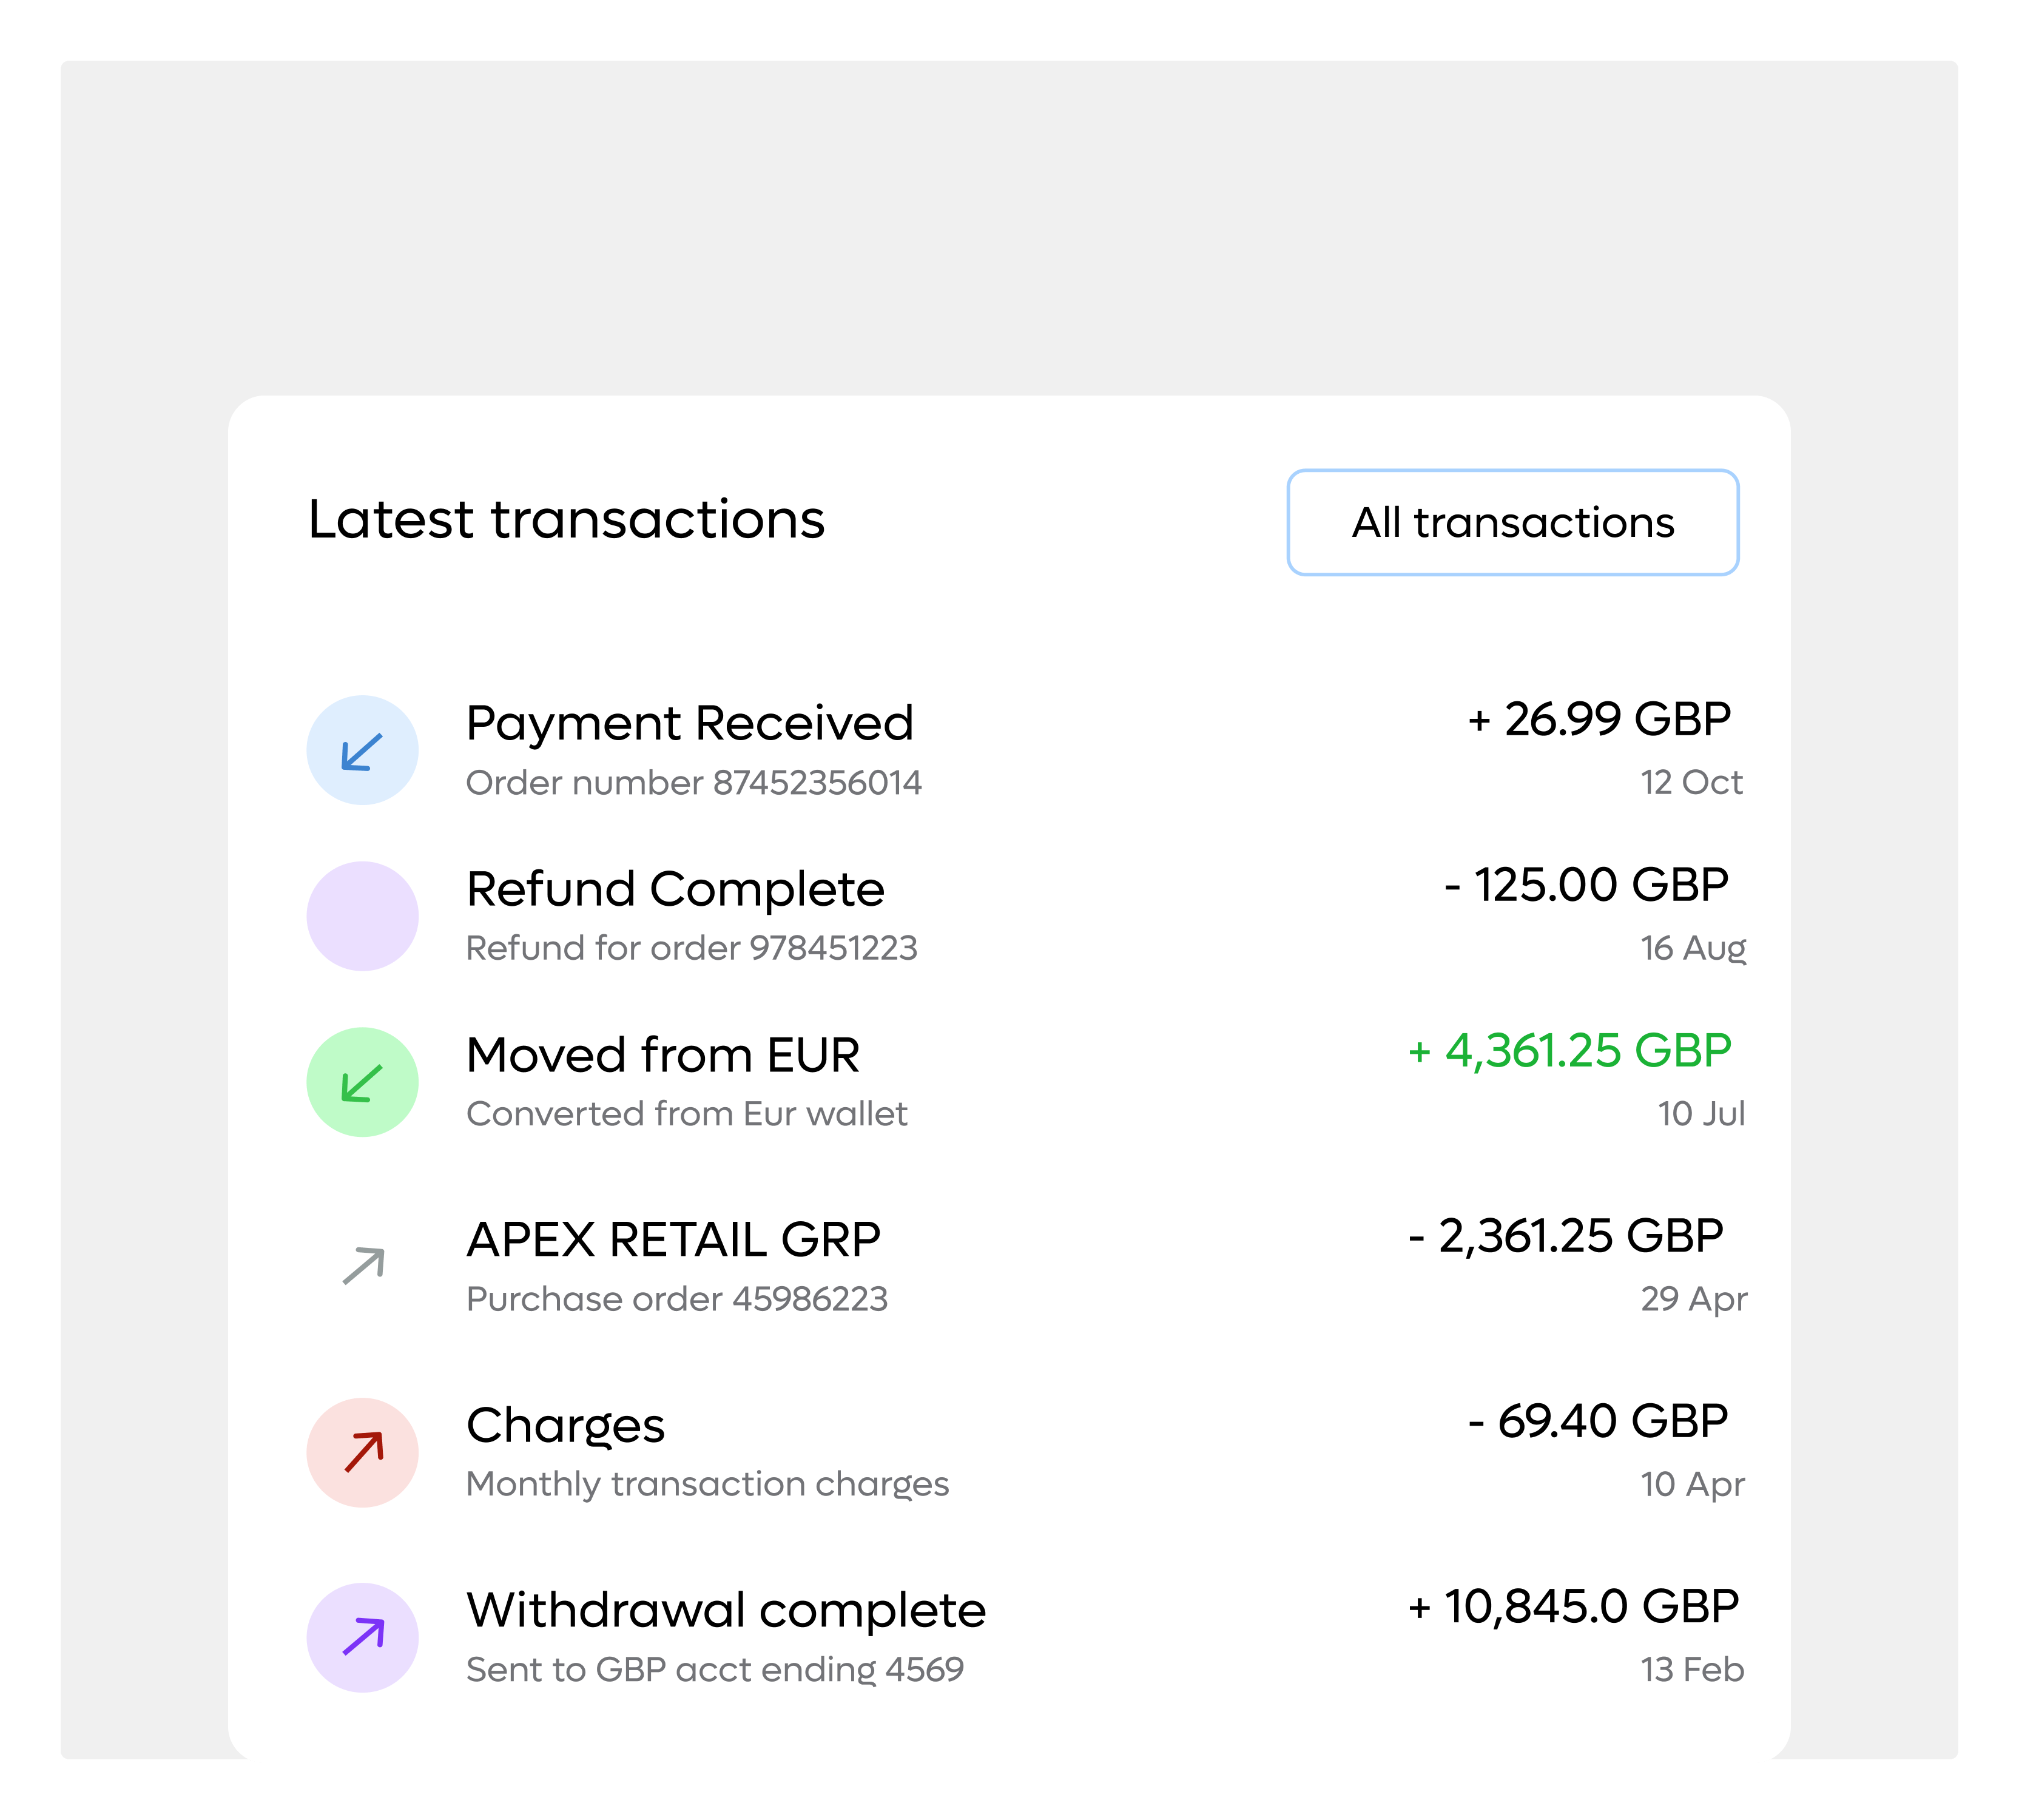Click the empty purple circle icon for Refund Complete
Viewport: 2019px width, 1820px height.
coord(362,916)
